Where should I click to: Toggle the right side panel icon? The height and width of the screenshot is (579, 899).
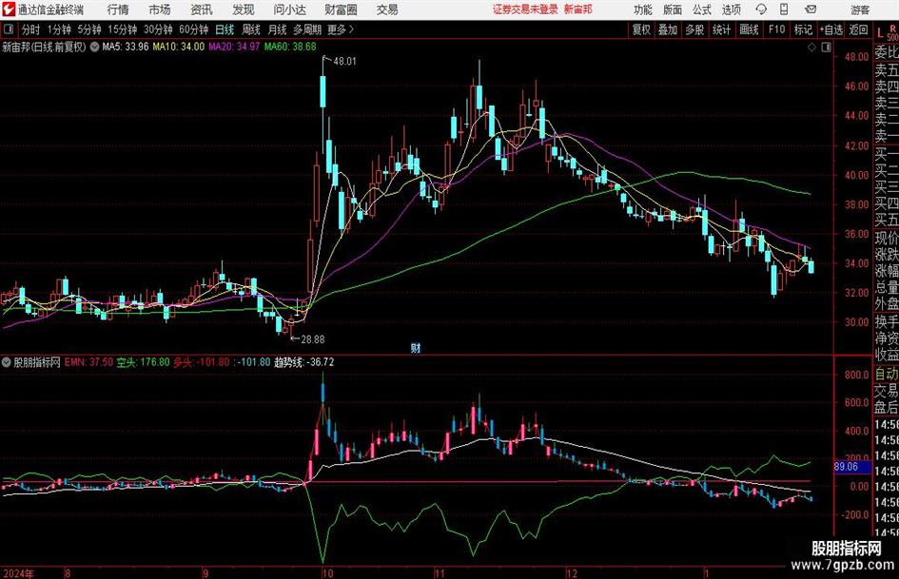pos(826,47)
